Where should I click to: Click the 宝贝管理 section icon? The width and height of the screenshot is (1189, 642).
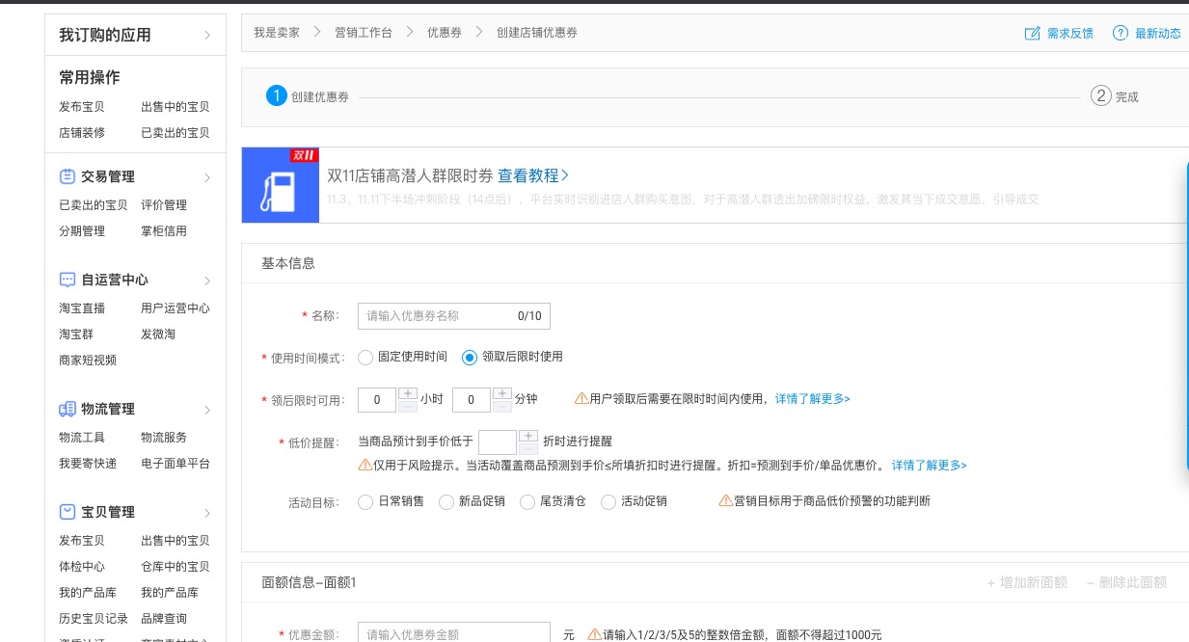[x=68, y=512]
